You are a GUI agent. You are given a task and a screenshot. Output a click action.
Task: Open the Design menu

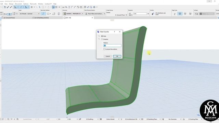11,4
